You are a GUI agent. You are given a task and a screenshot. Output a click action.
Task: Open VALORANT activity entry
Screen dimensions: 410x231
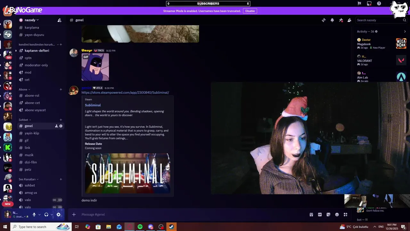coord(382,60)
